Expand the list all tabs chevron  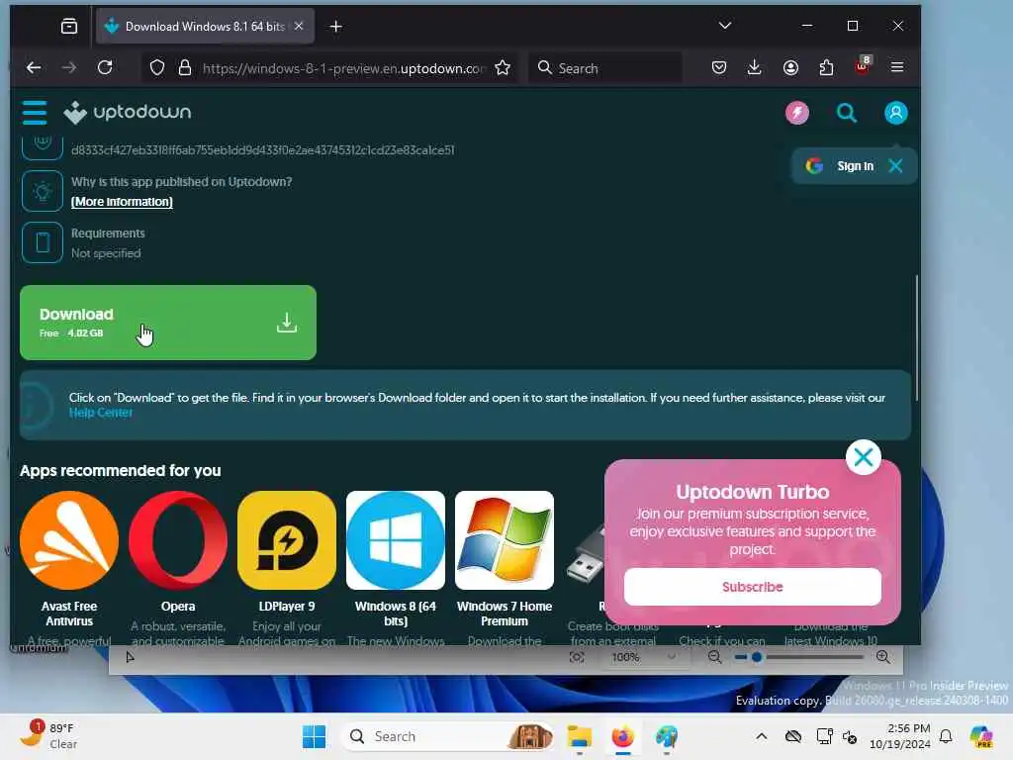click(x=725, y=26)
